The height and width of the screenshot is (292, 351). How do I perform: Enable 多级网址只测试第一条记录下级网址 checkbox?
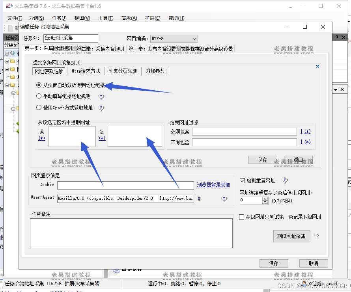tap(242, 217)
